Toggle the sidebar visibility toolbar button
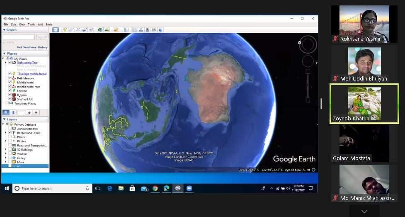This screenshot has width=405, height=217. tap(55, 30)
